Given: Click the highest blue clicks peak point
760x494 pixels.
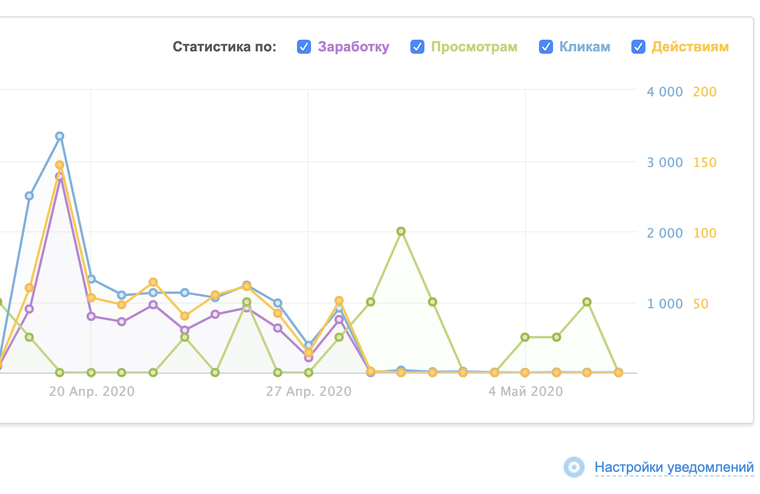Looking at the screenshot, I should tap(60, 136).
